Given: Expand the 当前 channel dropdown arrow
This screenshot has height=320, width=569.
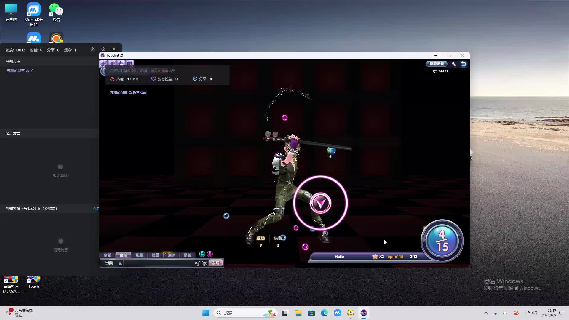Looking at the screenshot, I should coord(120,263).
